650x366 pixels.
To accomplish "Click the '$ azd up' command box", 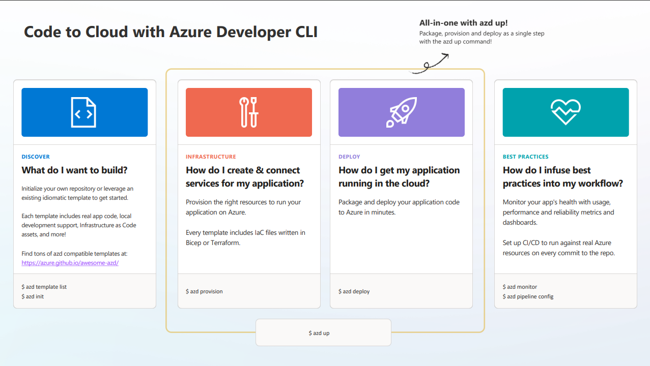I will tap(323, 332).
